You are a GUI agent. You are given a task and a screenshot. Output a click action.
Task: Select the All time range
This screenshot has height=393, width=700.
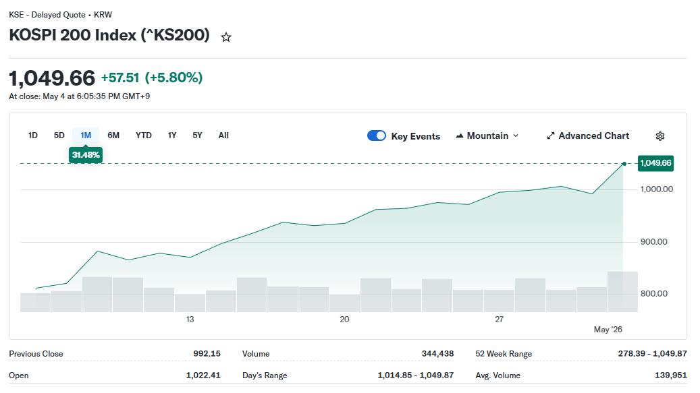[x=223, y=135]
